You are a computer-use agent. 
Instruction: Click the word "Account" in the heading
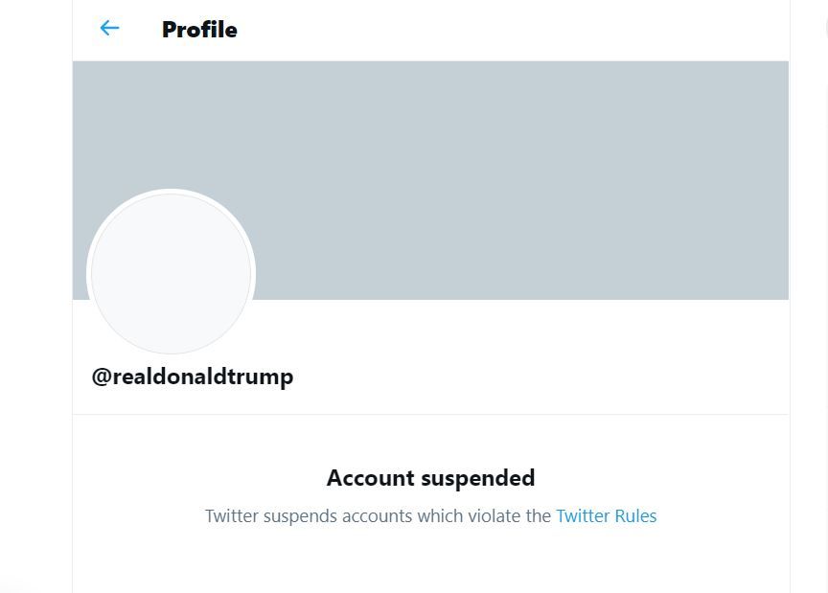click(x=371, y=478)
